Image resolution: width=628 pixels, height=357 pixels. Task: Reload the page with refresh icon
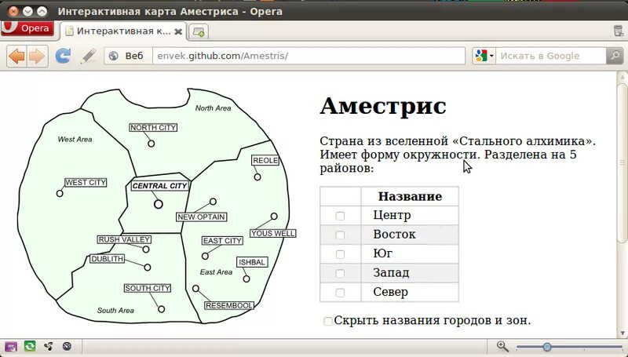tap(63, 56)
